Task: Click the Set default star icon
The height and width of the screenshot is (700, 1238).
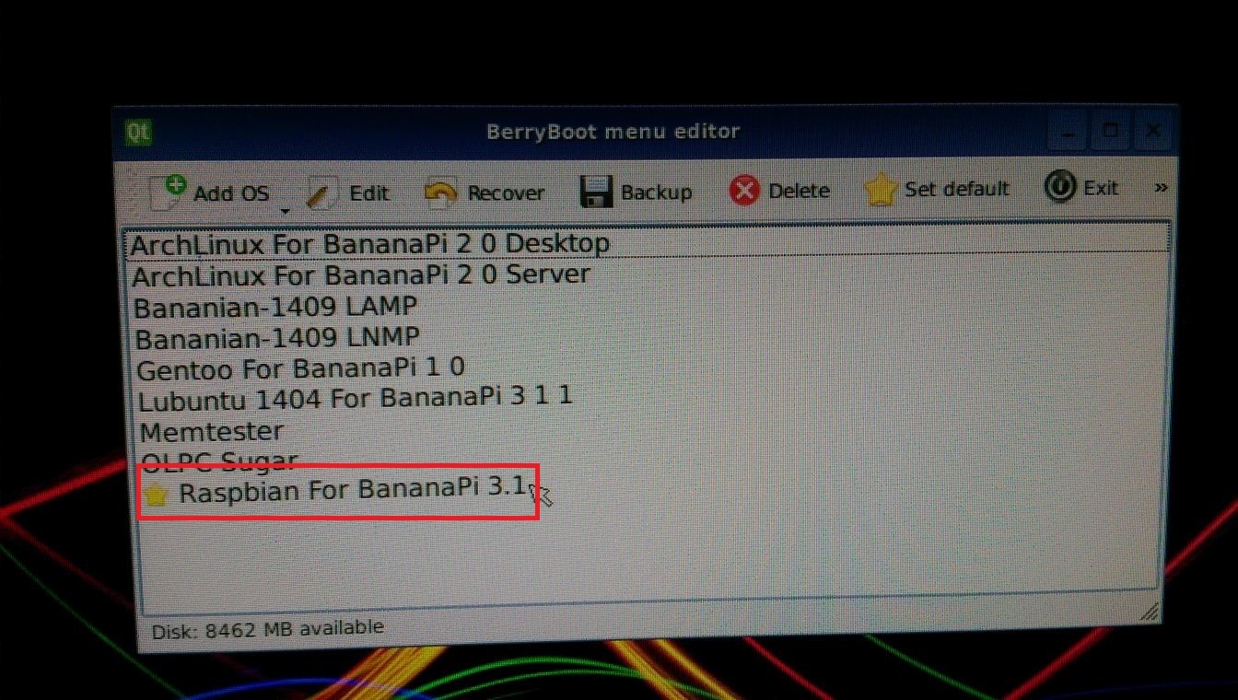Action: [881, 190]
